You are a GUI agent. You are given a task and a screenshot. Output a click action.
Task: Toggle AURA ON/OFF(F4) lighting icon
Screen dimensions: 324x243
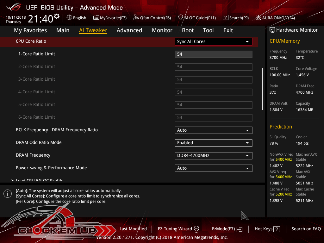tap(259, 18)
